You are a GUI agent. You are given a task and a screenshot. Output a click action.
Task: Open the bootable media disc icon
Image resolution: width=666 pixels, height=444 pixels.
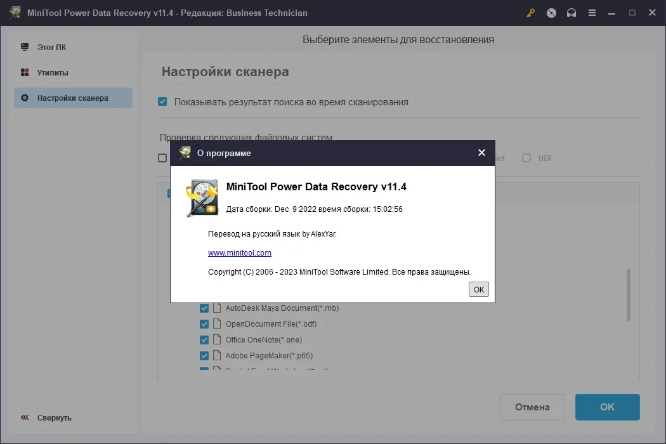pyautogui.click(x=551, y=13)
